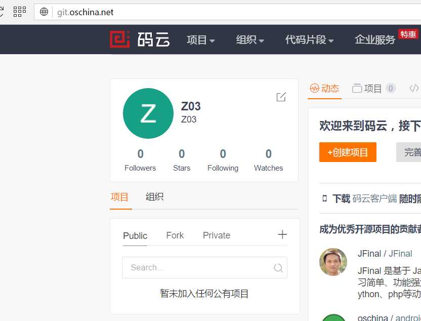421x321 pixels.
Task: Open the 码云客户端 download link
Action: [374, 199]
